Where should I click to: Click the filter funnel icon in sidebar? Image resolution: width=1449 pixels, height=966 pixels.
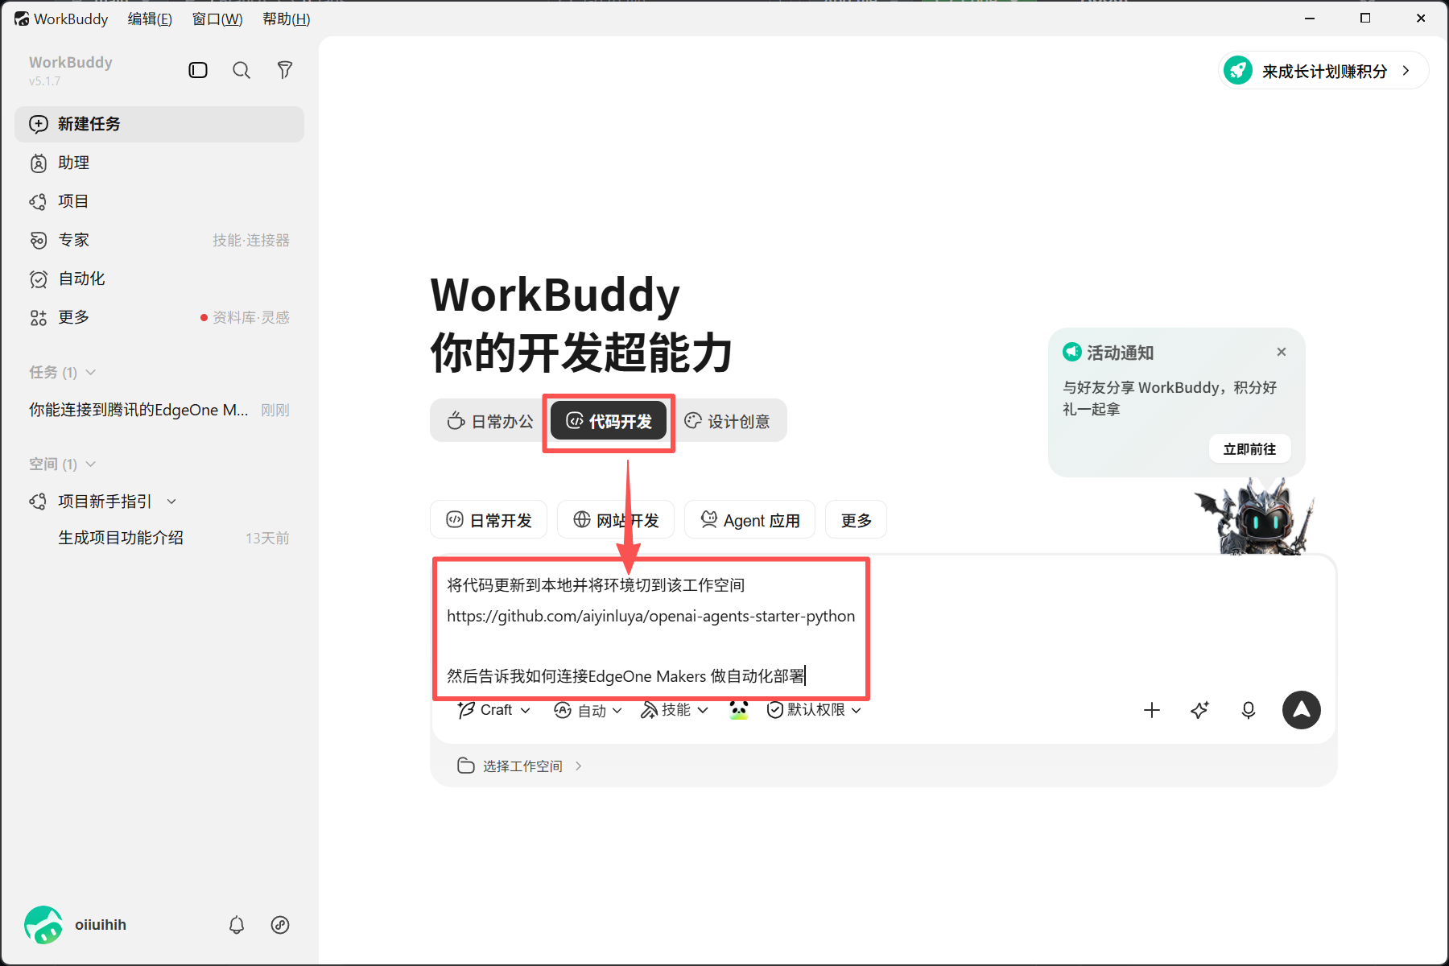click(x=285, y=70)
